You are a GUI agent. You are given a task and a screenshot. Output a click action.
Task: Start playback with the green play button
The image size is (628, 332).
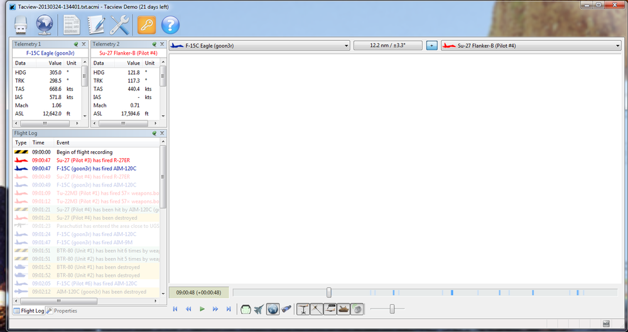point(202,309)
